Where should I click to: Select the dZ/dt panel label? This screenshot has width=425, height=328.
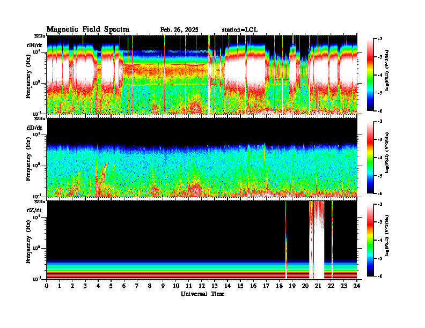[x=34, y=210]
